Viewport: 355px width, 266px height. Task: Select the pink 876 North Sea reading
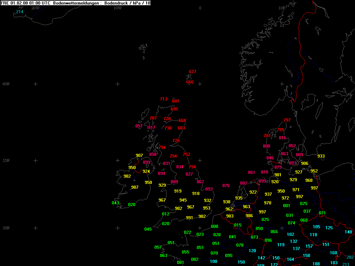pyautogui.click(x=226, y=186)
